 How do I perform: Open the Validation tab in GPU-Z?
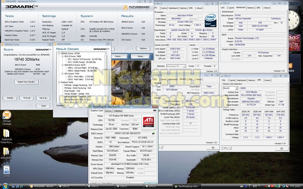(x=118, y=111)
